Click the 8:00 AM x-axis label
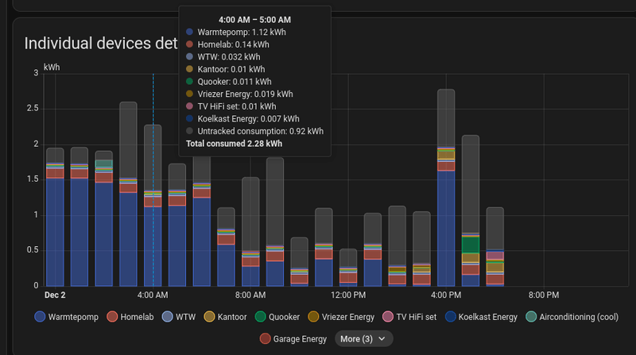This screenshot has height=355, width=636. click(x=250, y=295)
